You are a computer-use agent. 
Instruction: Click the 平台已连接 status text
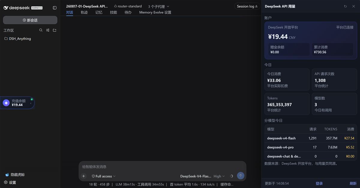[345, 27]
